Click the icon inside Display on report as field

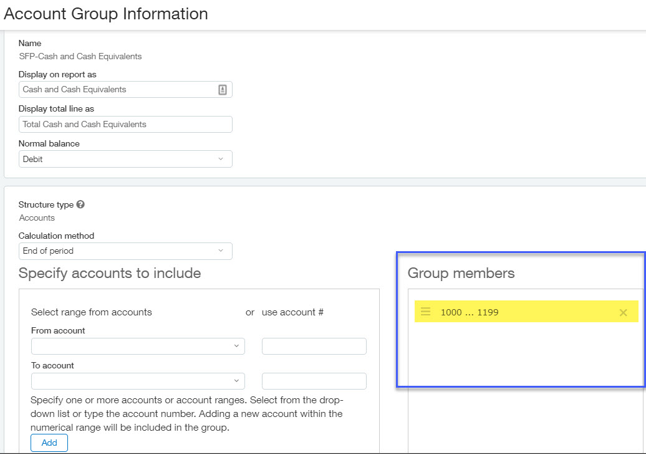click(x=223, y=90)
